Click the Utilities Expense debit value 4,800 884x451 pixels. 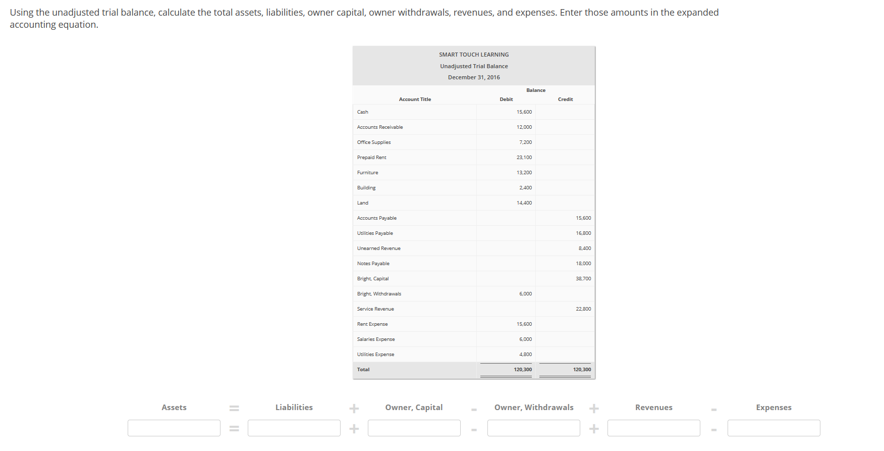click(x=525, y=355)
